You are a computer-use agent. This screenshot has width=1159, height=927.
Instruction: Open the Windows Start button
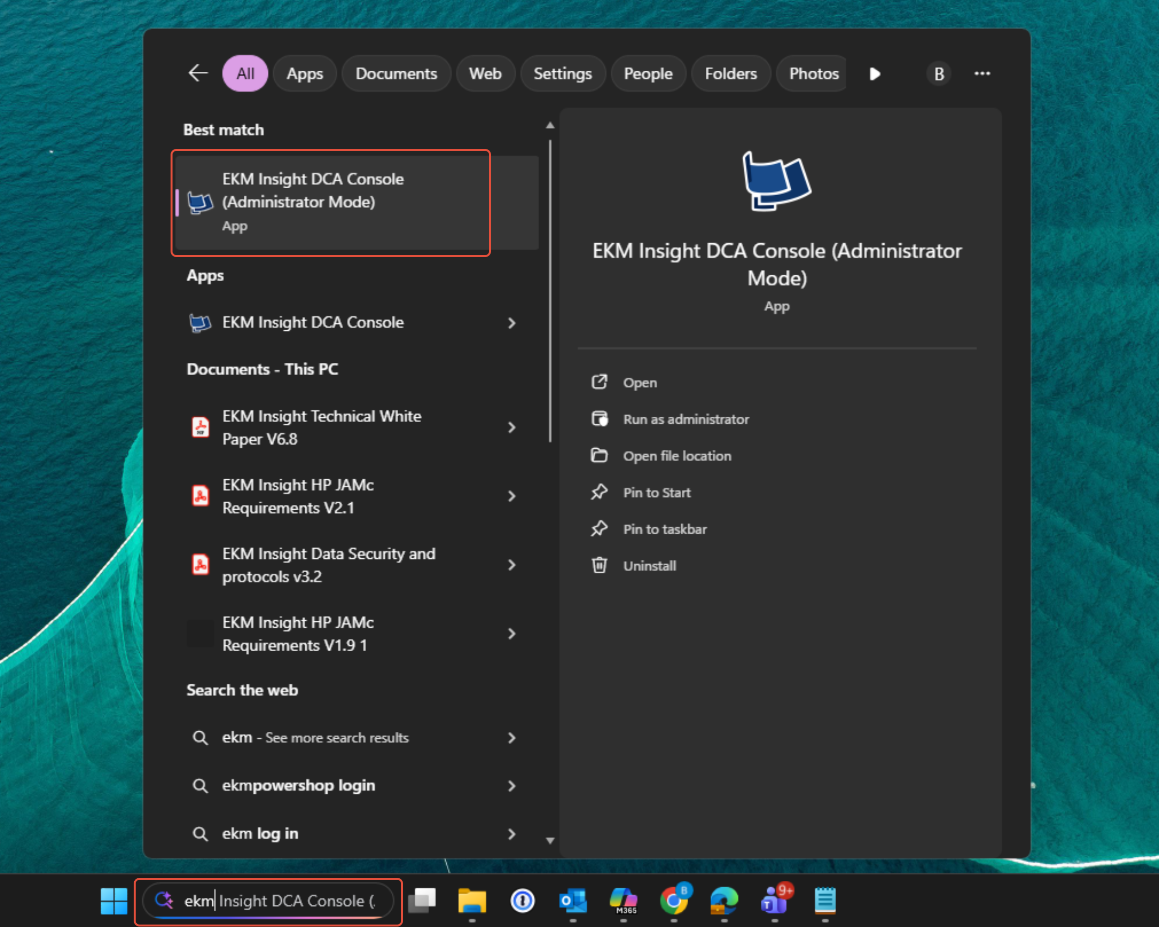114,900
